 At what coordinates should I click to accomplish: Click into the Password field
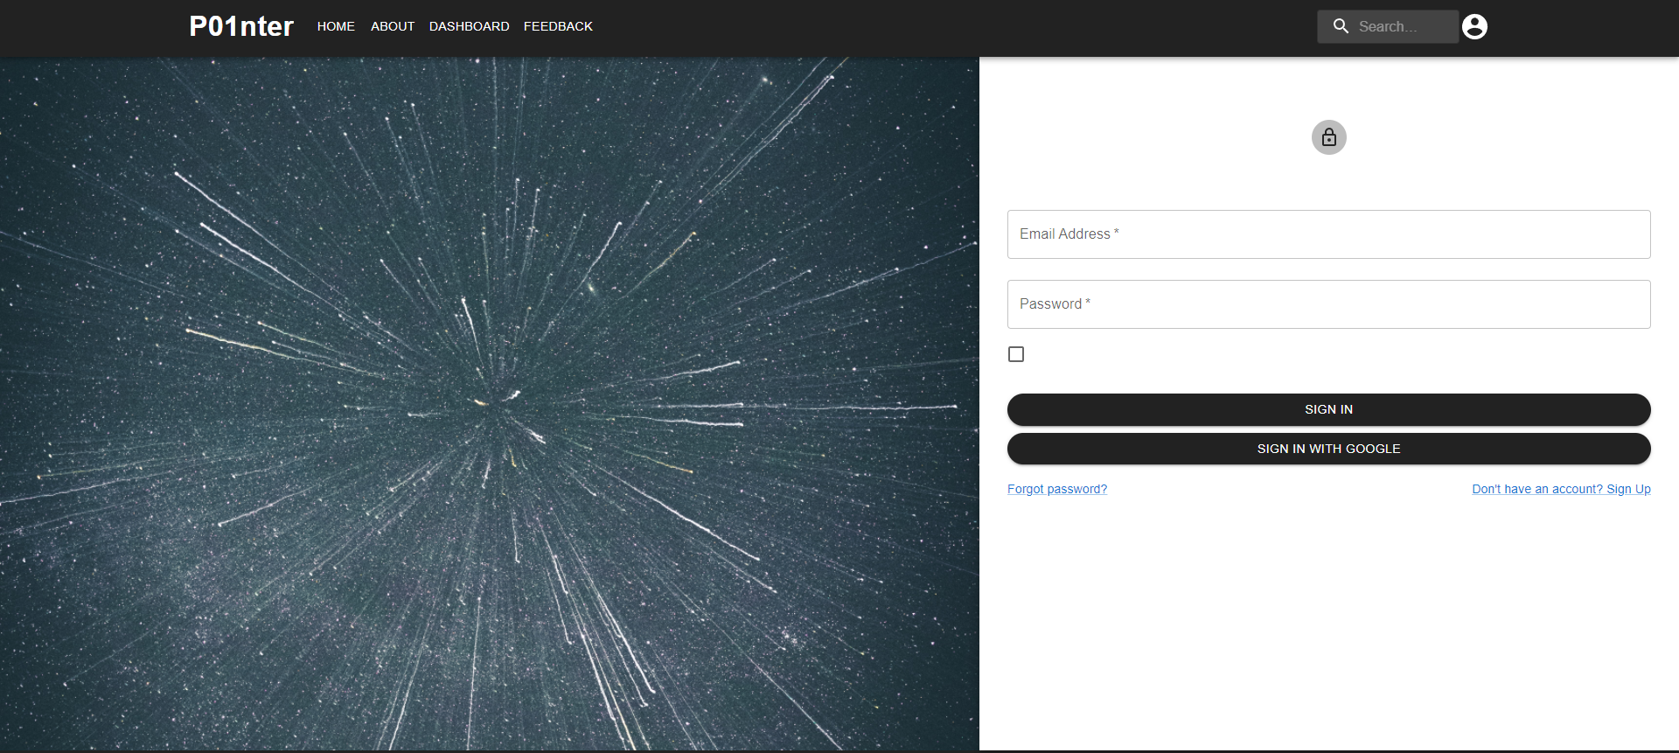tap(1328, 304)
